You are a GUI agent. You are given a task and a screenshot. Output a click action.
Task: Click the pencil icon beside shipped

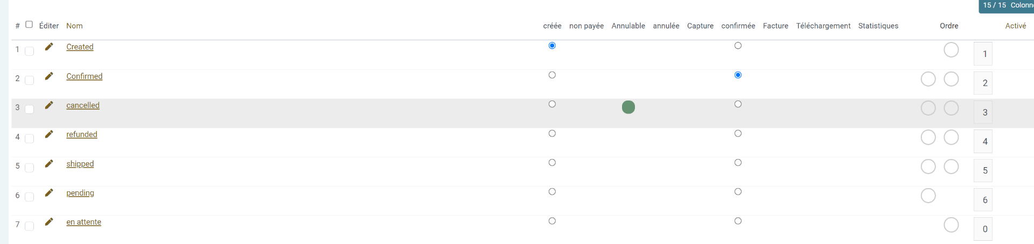(49, 163)
